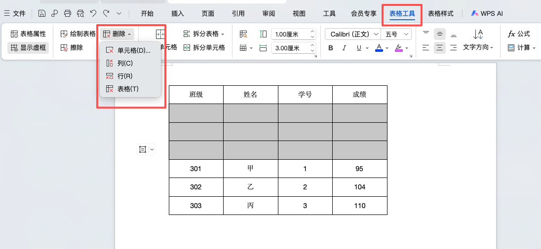Toggle Underline formatting
The image size is (541, 249).
[359, 48]
